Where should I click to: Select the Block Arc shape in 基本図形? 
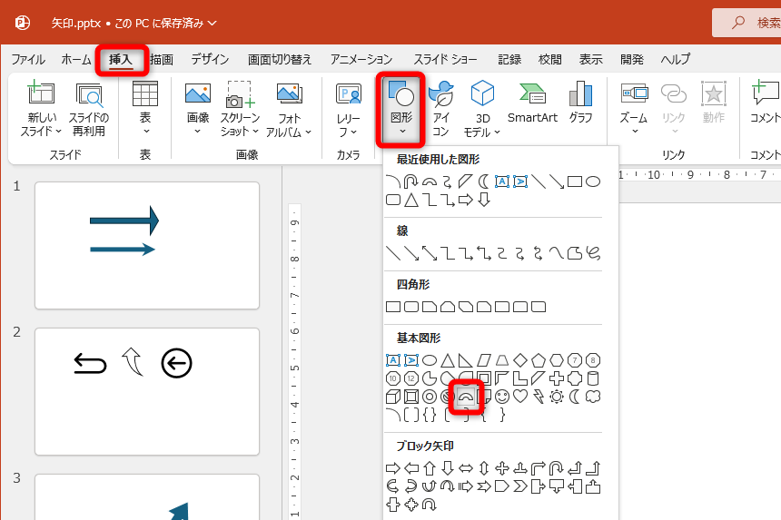[x=466, y=397]
